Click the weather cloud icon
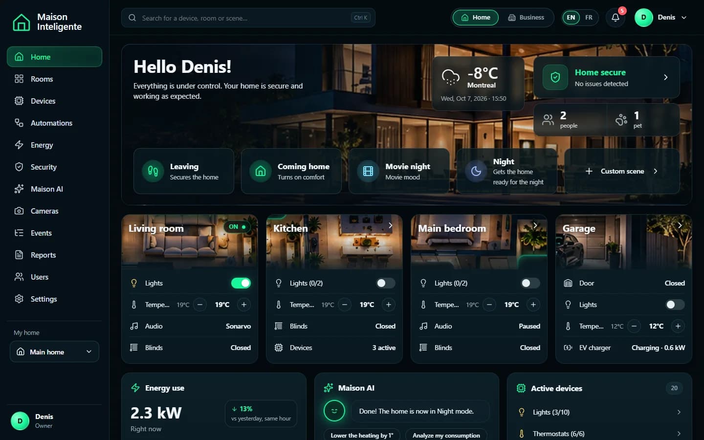This screenshot has width=704, height=440. coord(450,77)
